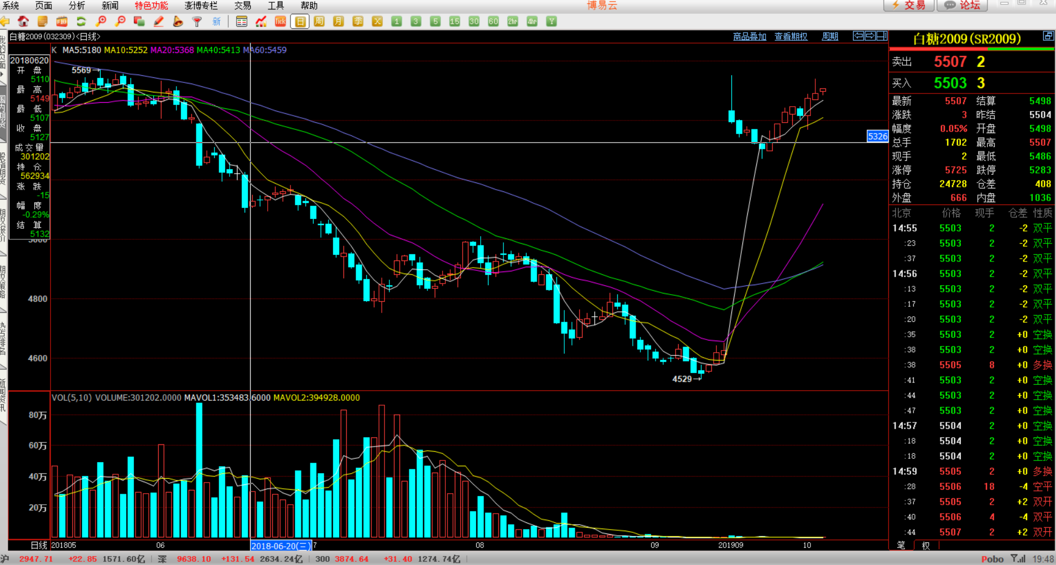
Task: Switch to the 权 tab
Action: [925, 545]
